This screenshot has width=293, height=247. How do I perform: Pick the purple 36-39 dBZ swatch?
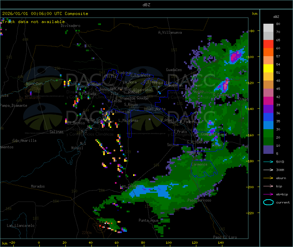[x=268, y=109]
